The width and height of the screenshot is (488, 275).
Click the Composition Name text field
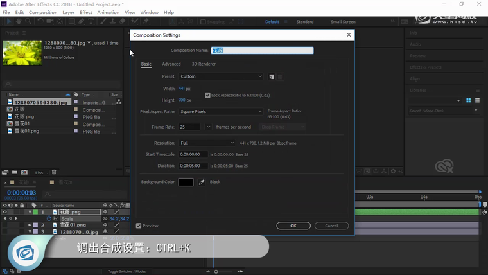click(271, 50)
